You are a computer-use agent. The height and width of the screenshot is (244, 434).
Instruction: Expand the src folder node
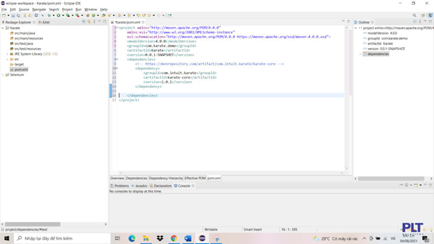[x=7, y=59]
